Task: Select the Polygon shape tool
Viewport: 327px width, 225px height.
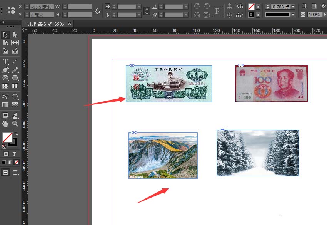Action: (x=15, y=78)
